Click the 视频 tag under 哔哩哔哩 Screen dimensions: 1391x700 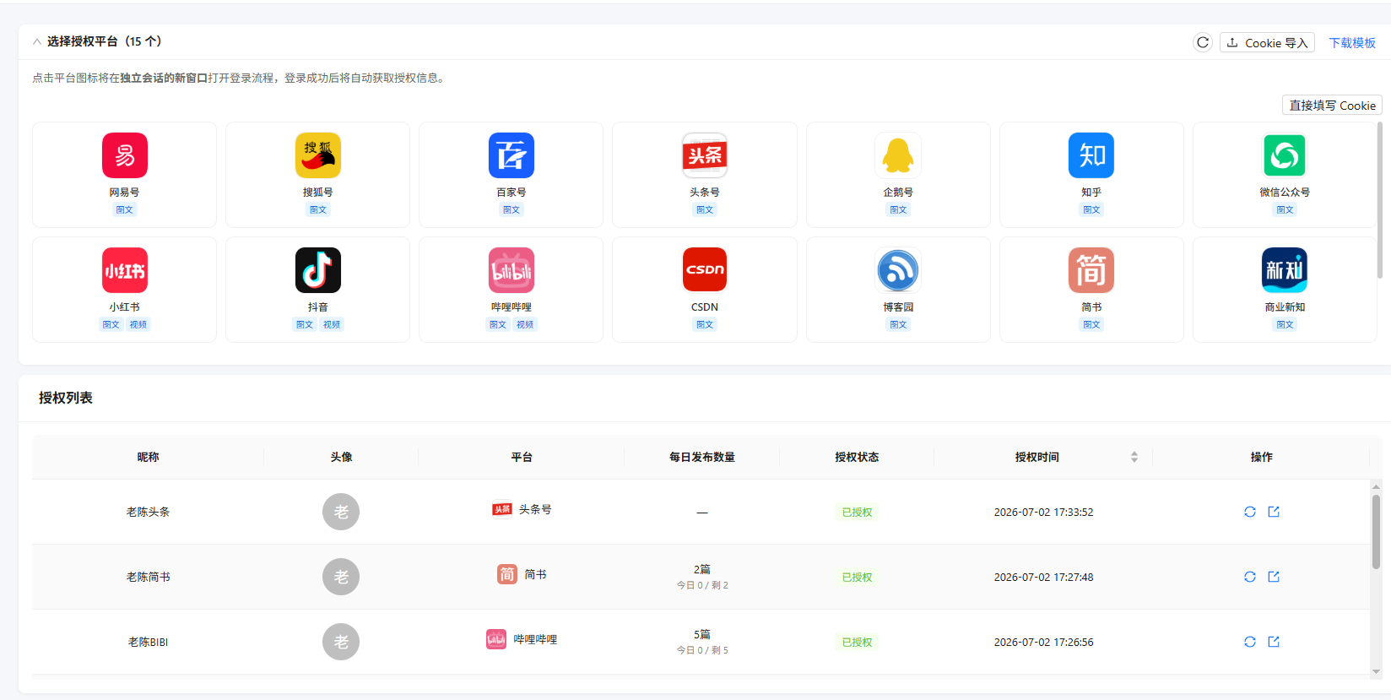[525, 324]
